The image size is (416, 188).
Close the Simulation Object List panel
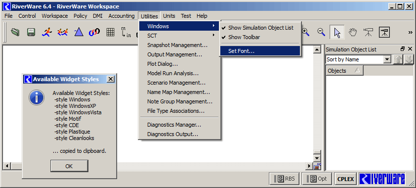410,49
